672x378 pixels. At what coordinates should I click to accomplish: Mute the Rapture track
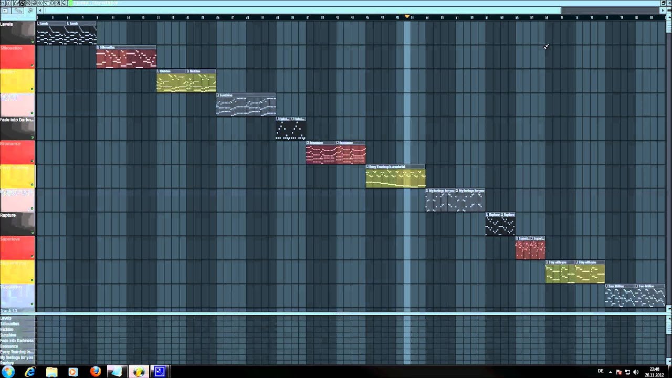pos(32,232)
